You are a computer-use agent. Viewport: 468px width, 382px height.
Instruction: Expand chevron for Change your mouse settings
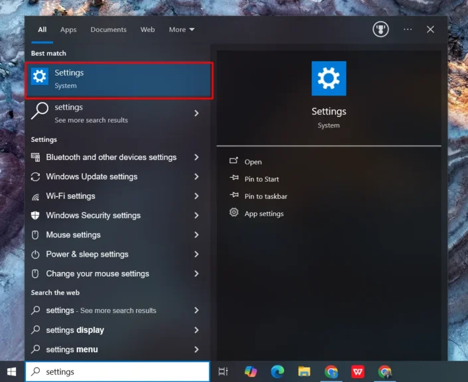click(x=196, y=273)
